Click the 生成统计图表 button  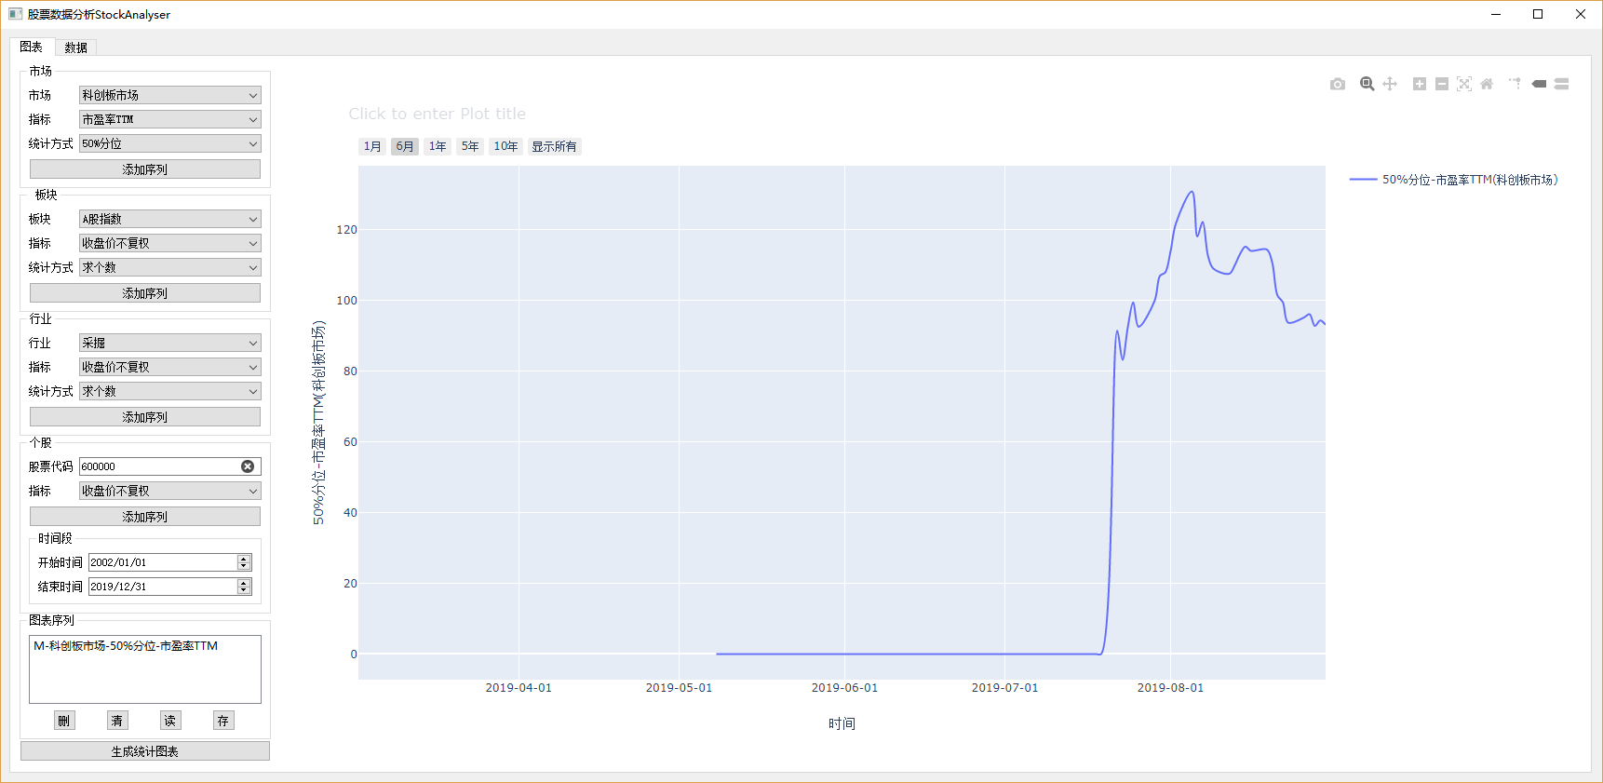coord(145,751)
